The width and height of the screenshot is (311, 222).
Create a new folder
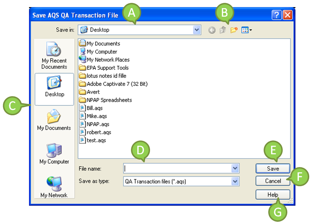coord(234,30)
